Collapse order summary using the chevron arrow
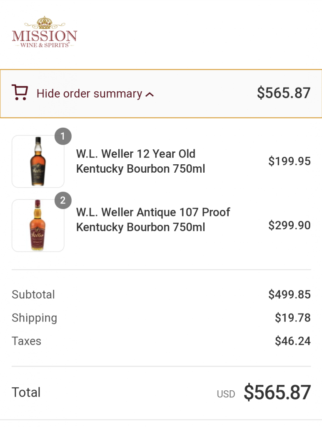This screenshot has height=427, width=322. pos(150,95)
